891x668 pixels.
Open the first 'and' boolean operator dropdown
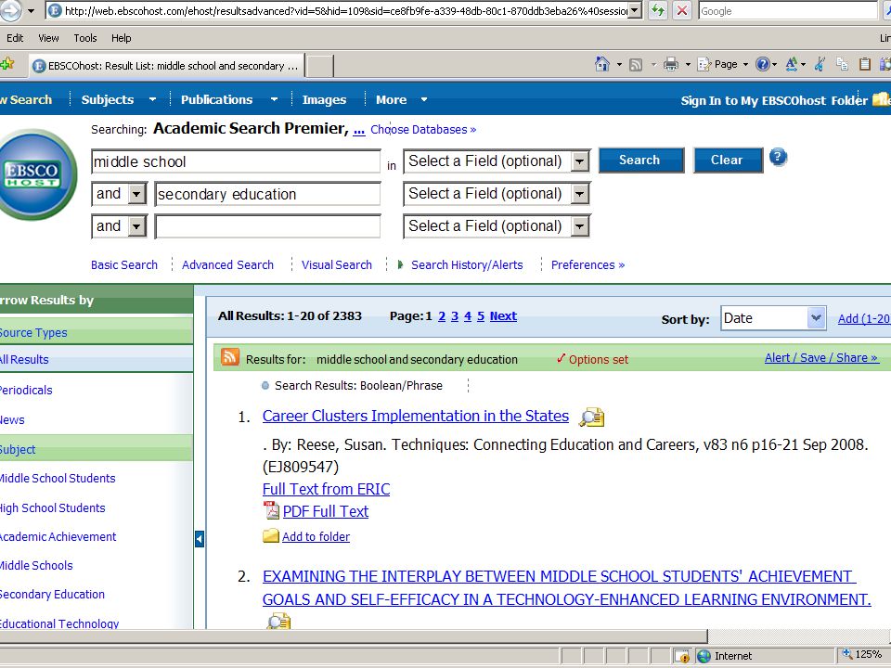(x=136, y=194)
